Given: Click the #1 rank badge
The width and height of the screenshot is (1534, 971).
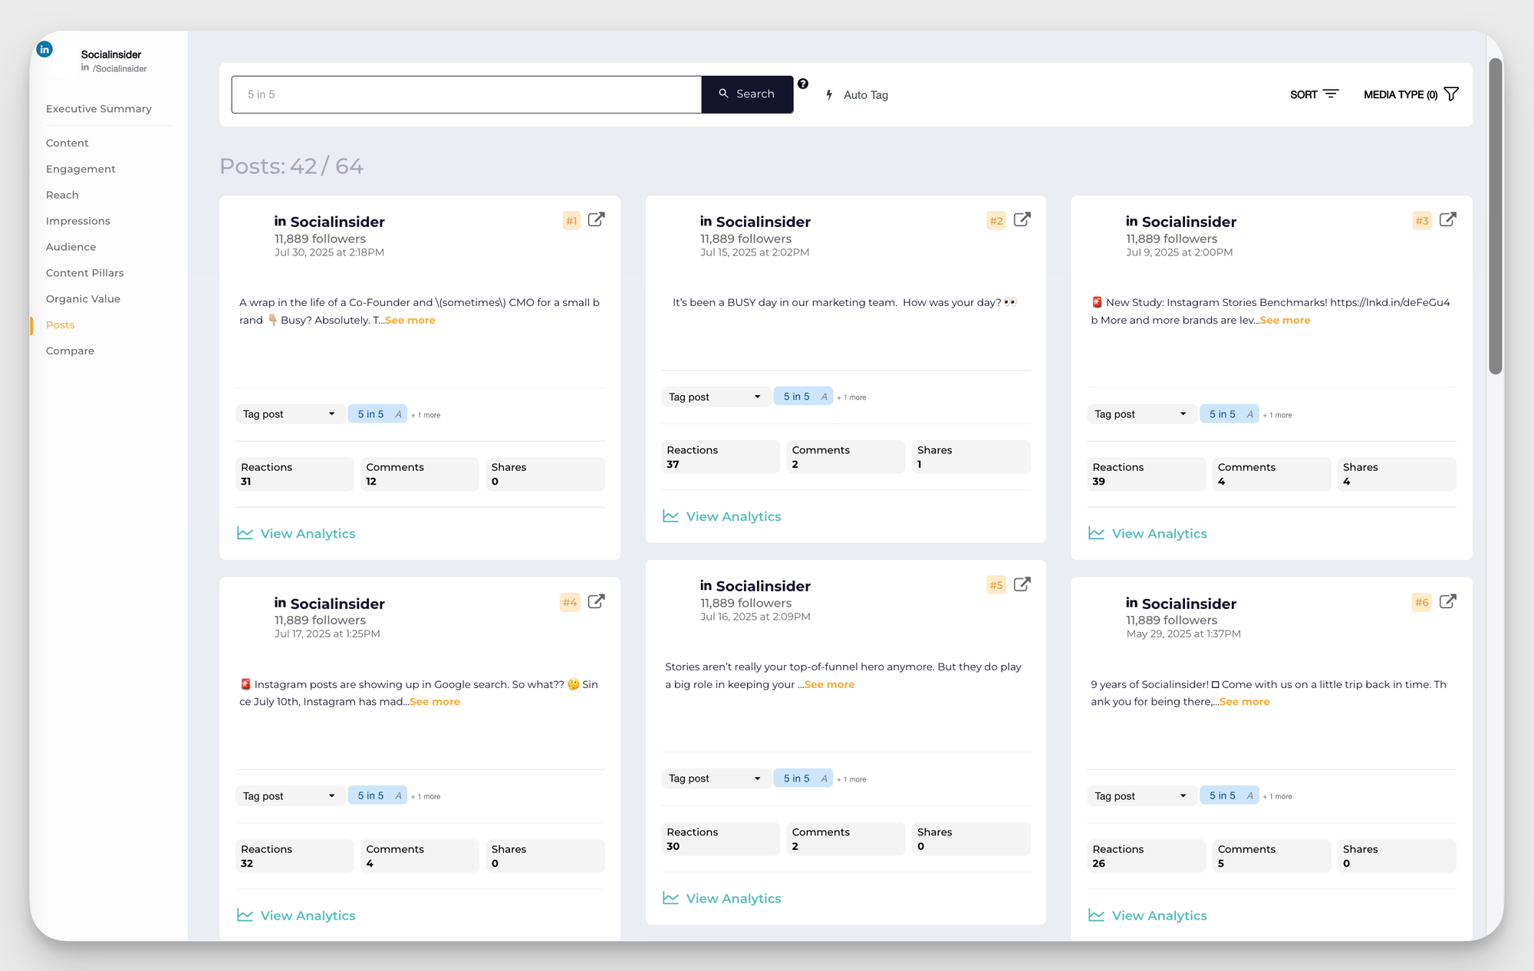Looking at the screenshot, I should (571, 221).
